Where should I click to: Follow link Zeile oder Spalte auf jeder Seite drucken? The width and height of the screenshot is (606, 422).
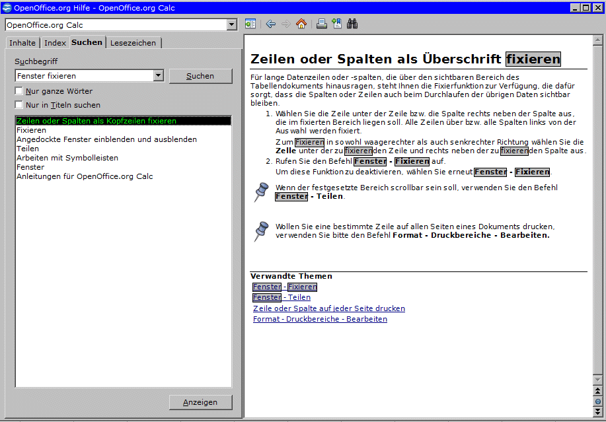point(329,308)
